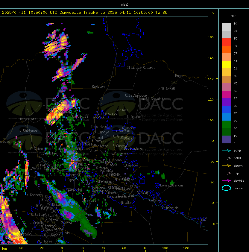Click the 'L_Dormida' map label

[x=170, y=208]
